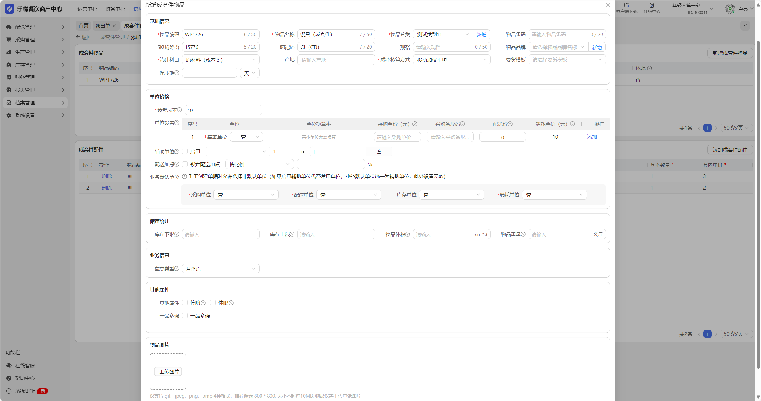Click the 客户端下载 download icon

627,5
